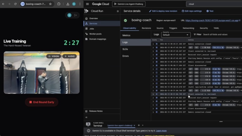Click Edit repo settings
This screenshot has width=242, height=136.
[192, 11]
